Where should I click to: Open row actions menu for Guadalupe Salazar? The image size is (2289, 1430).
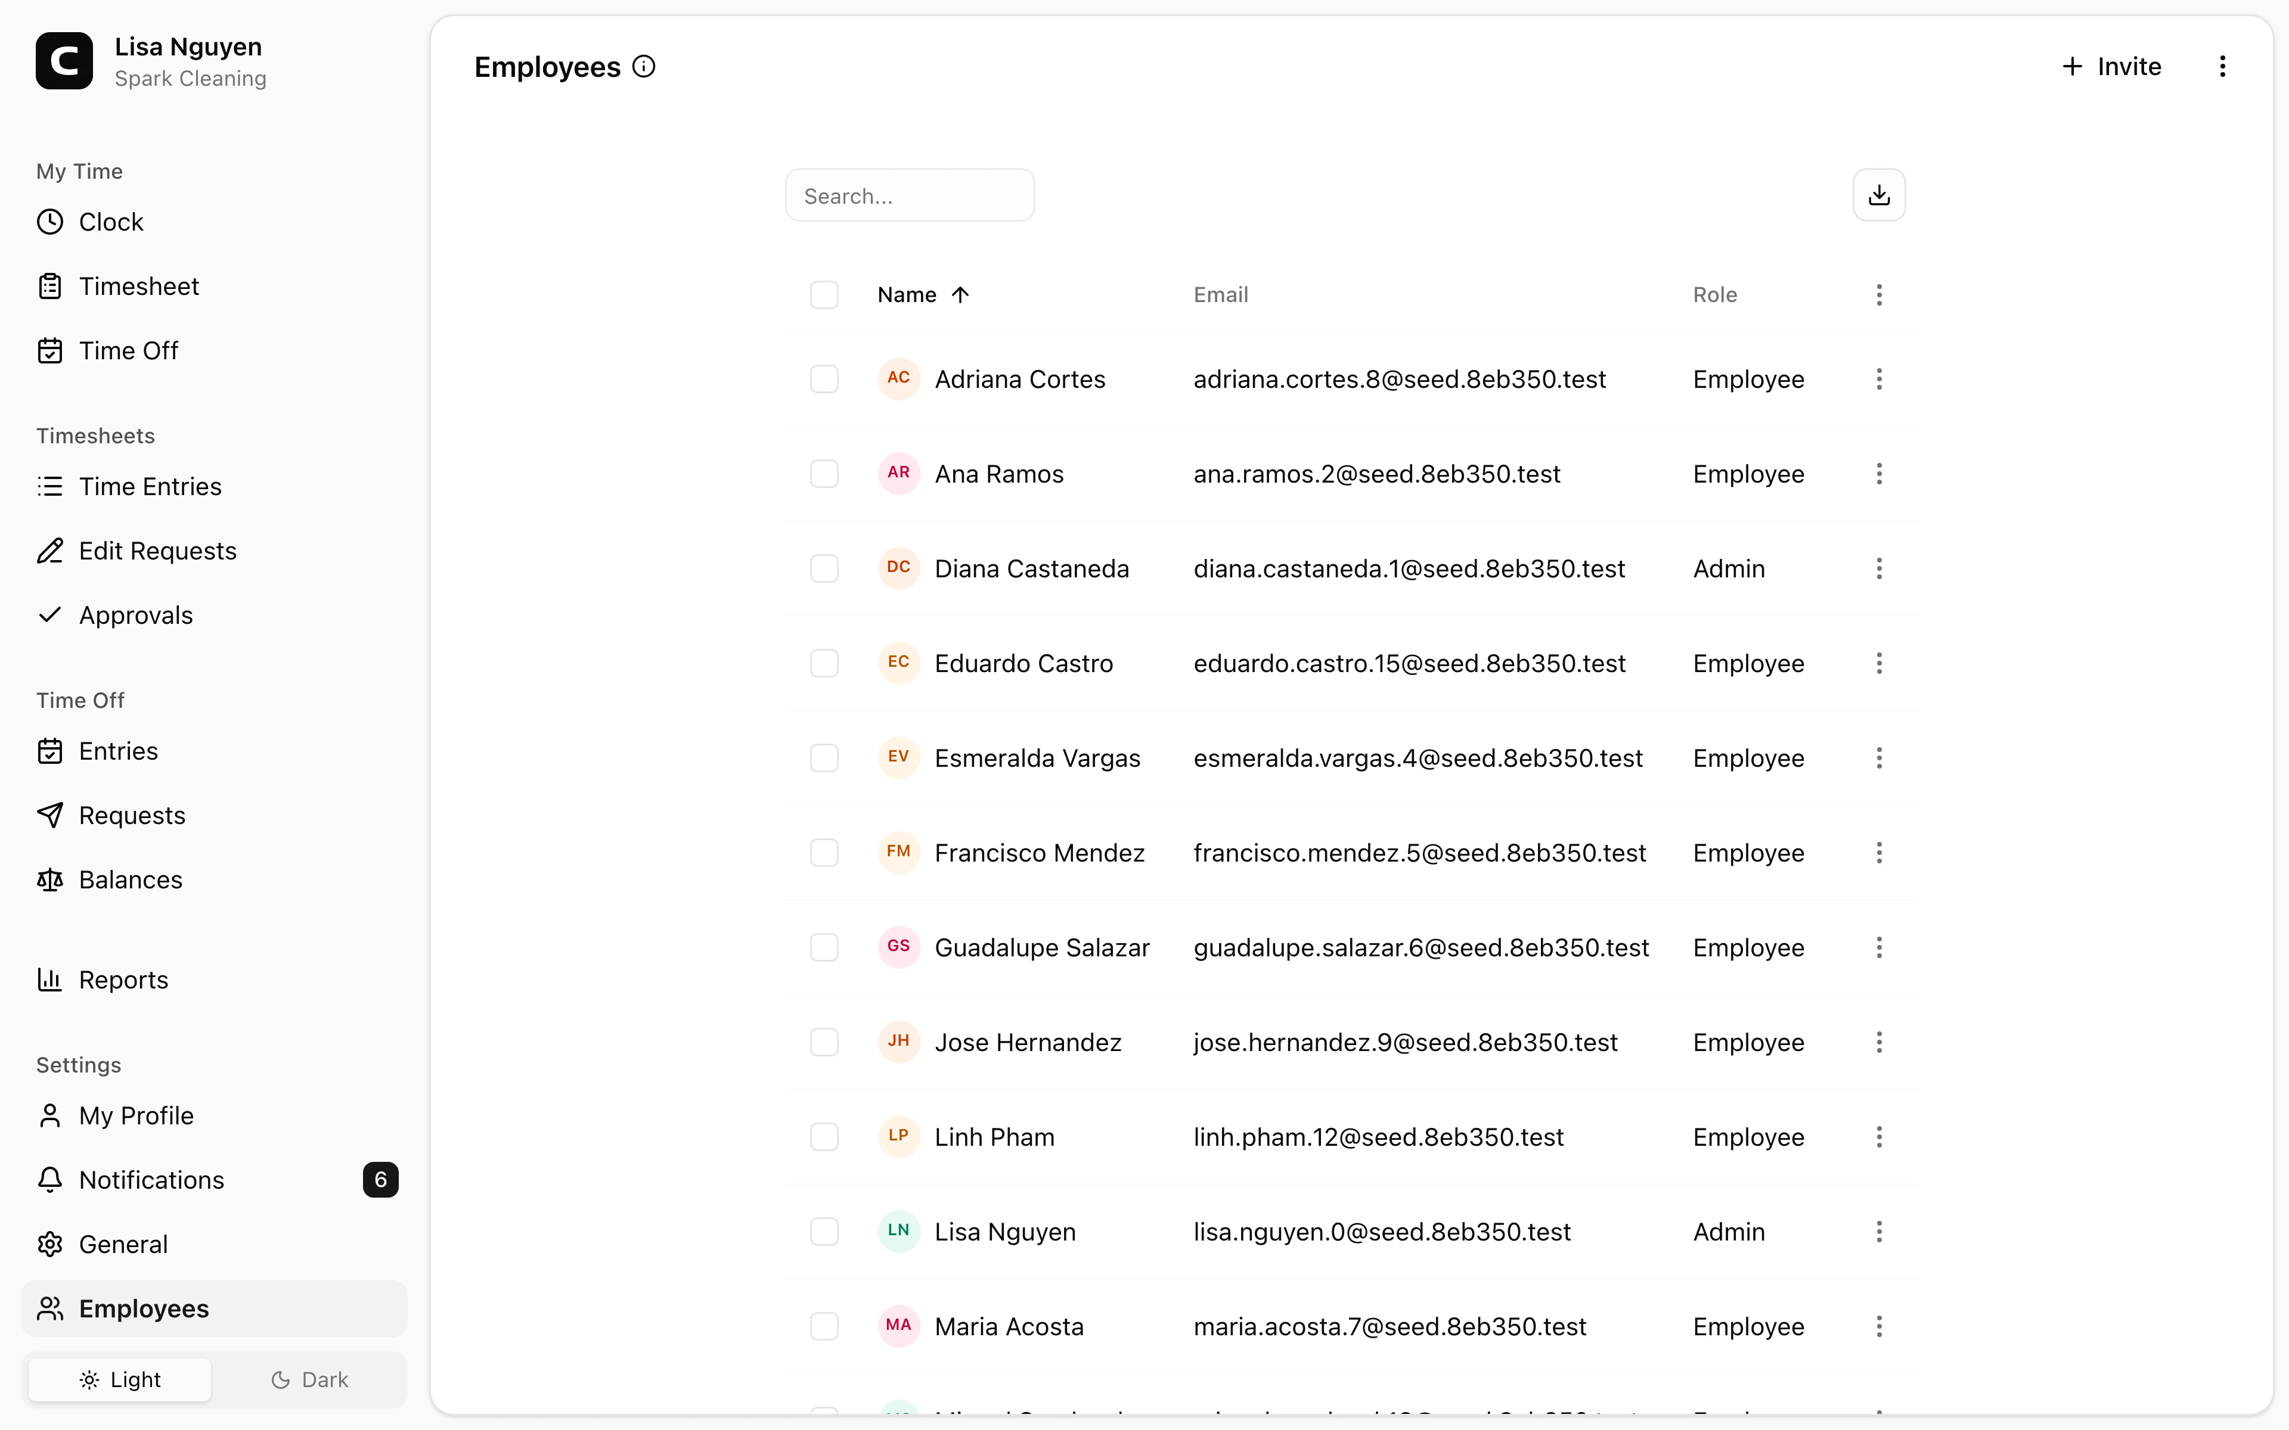[1878, 947]
